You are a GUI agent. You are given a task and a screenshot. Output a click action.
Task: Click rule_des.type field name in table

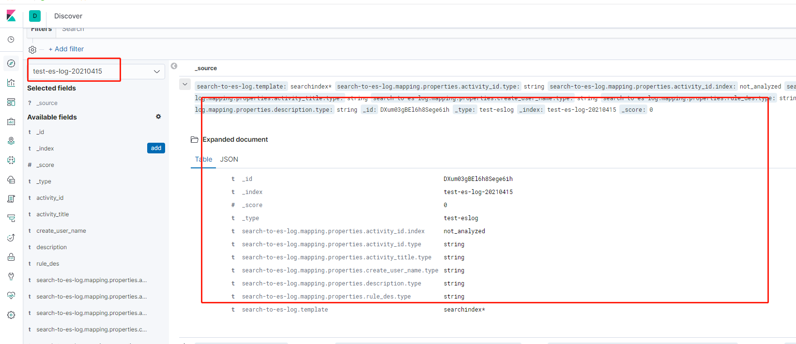point(326,297)
